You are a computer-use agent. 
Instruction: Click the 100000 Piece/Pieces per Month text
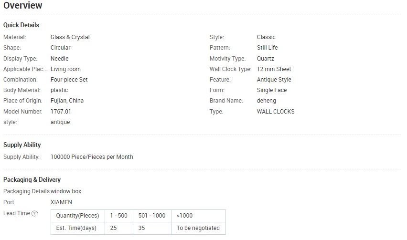pos(92,157)
